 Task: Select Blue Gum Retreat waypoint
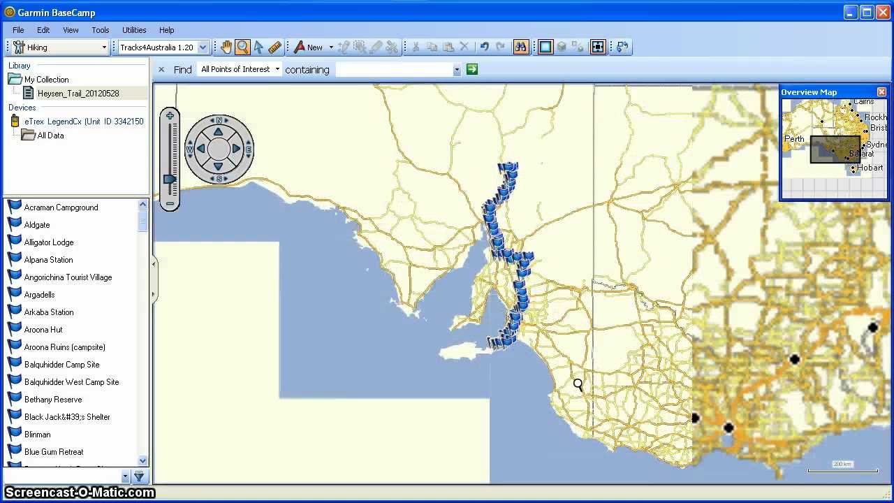click(54, 452)
